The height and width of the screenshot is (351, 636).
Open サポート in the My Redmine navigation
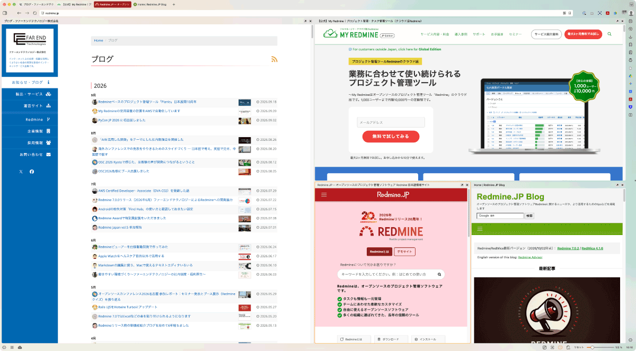click(479, 34)
